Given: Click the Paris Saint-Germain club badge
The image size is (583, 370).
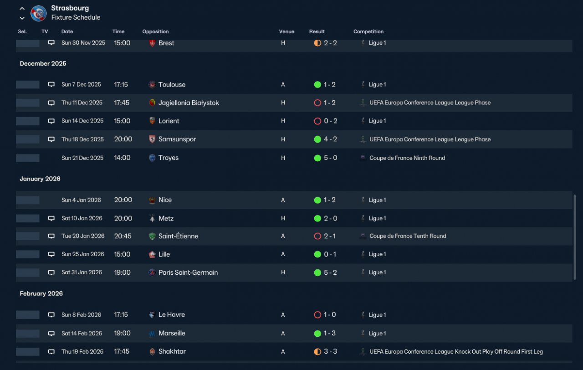Looking at the screenshot, I should point(152,272).
